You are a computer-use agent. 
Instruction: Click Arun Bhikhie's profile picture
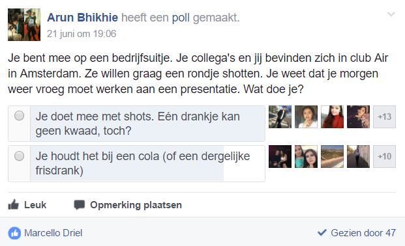click(x=24, y=25)
